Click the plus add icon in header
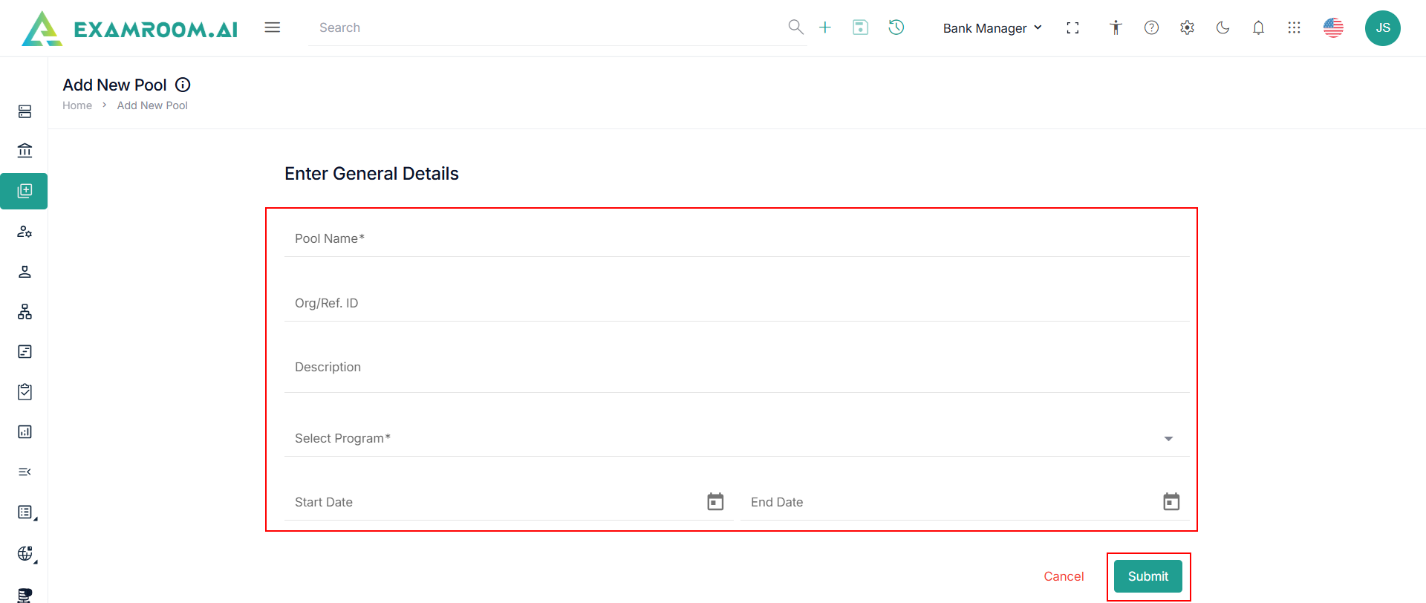The image size is (1426, 603). click(x=825, y=27)
